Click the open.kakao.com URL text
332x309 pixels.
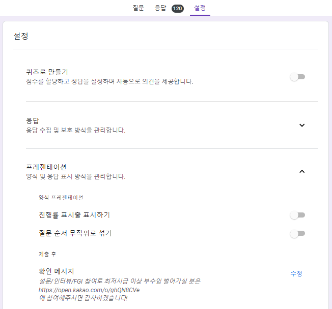(89, 290)
